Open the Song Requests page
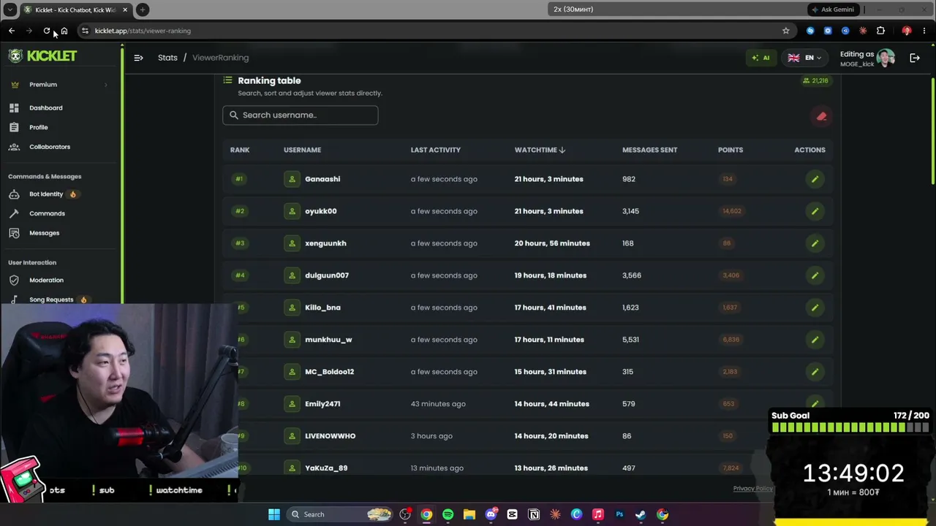This screenshot has width=936, height=526. tap(51, 300)
